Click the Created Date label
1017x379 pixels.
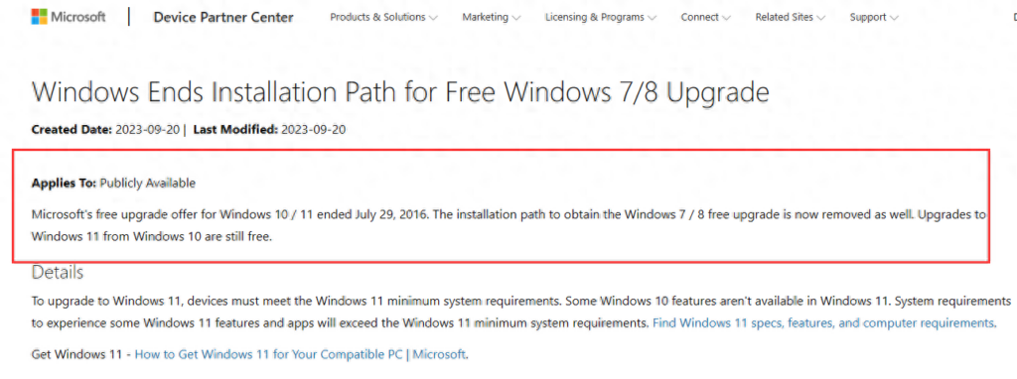click(x=72, y=130)
